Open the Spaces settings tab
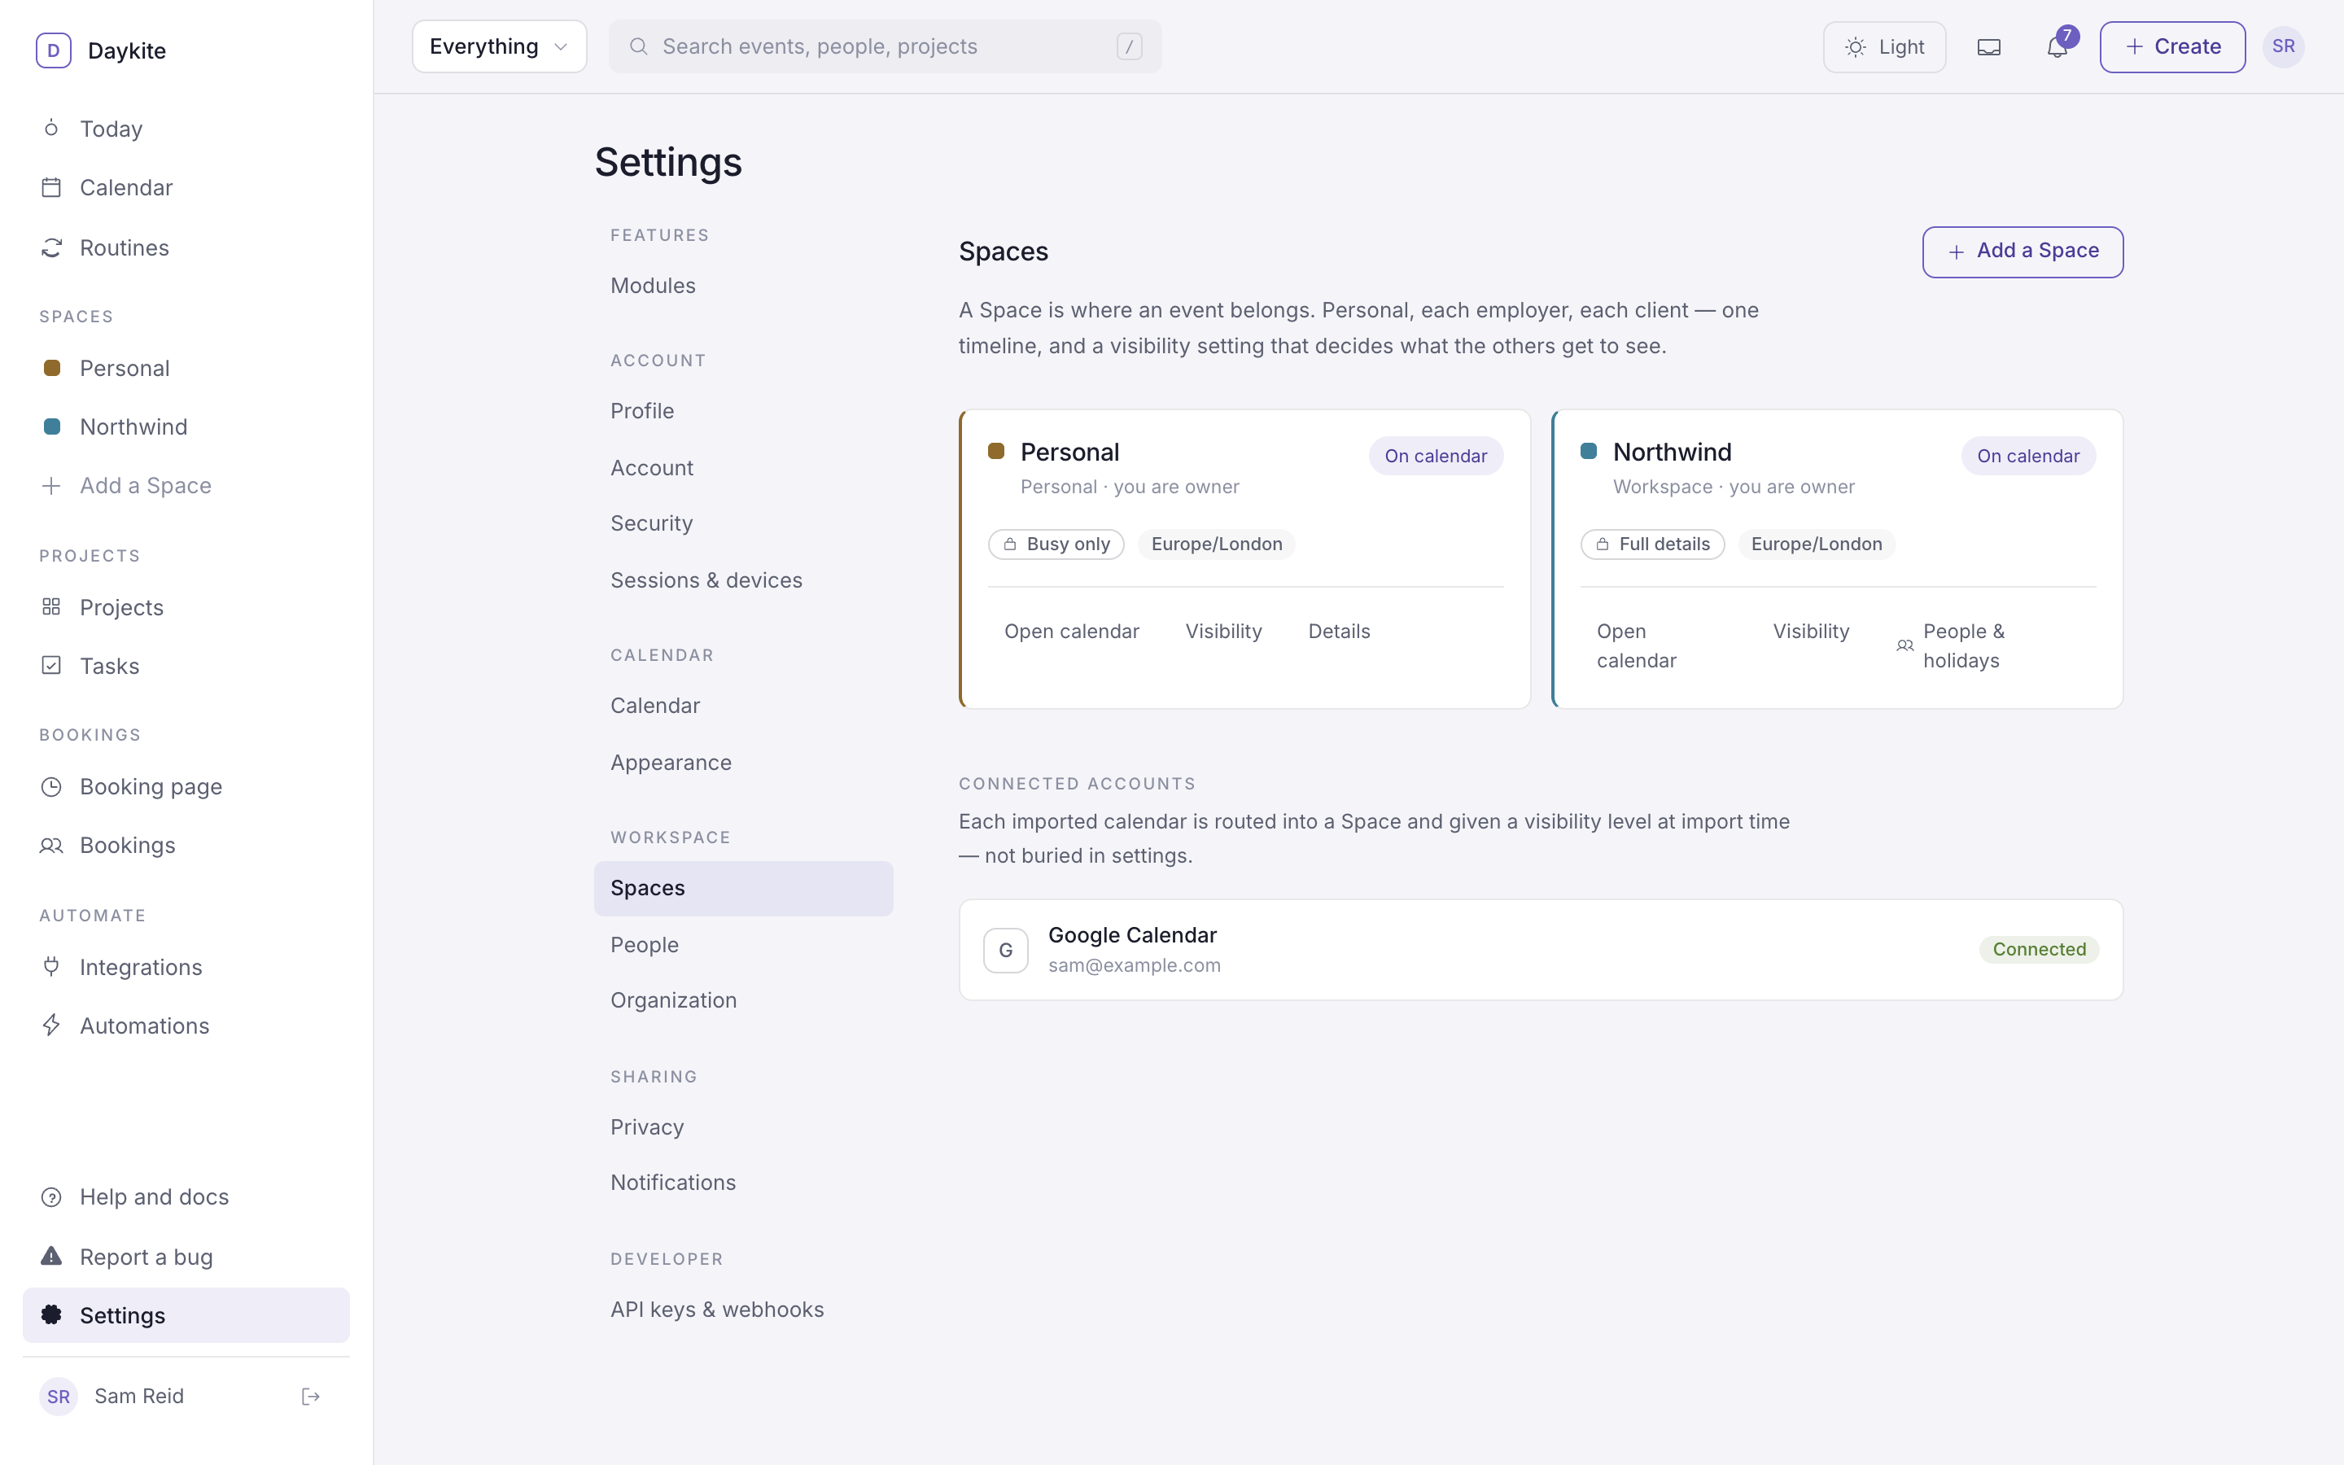The image size is (2344, 1465). coord(743,889)
